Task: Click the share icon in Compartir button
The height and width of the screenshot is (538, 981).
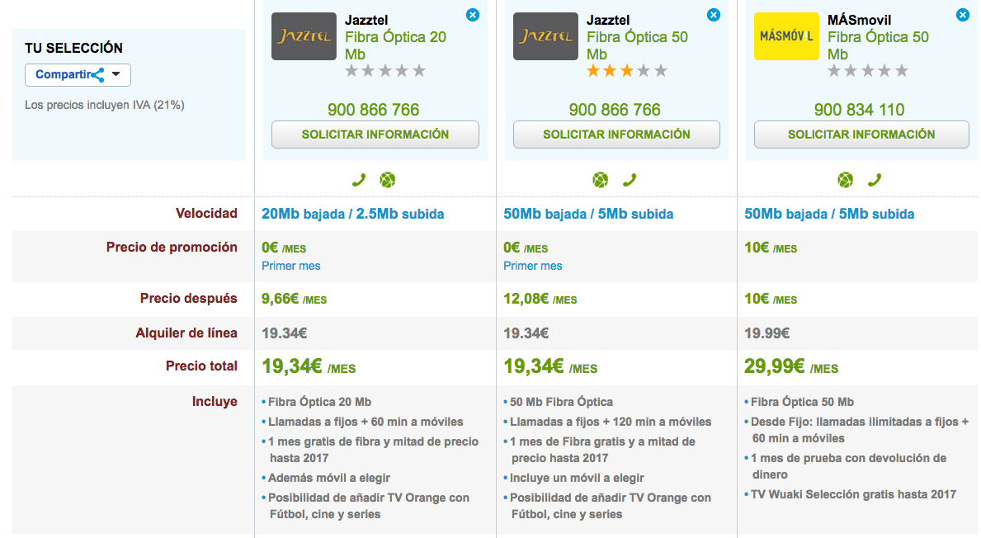Action: click(x=98, y=75)
